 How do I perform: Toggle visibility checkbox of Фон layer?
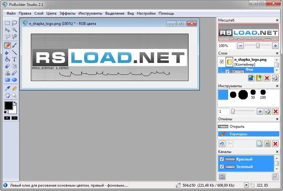tap(227, 71)
